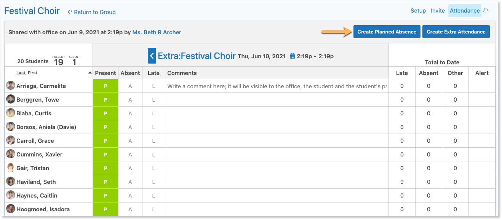Go to the Invite page

(x=438, y=11)
